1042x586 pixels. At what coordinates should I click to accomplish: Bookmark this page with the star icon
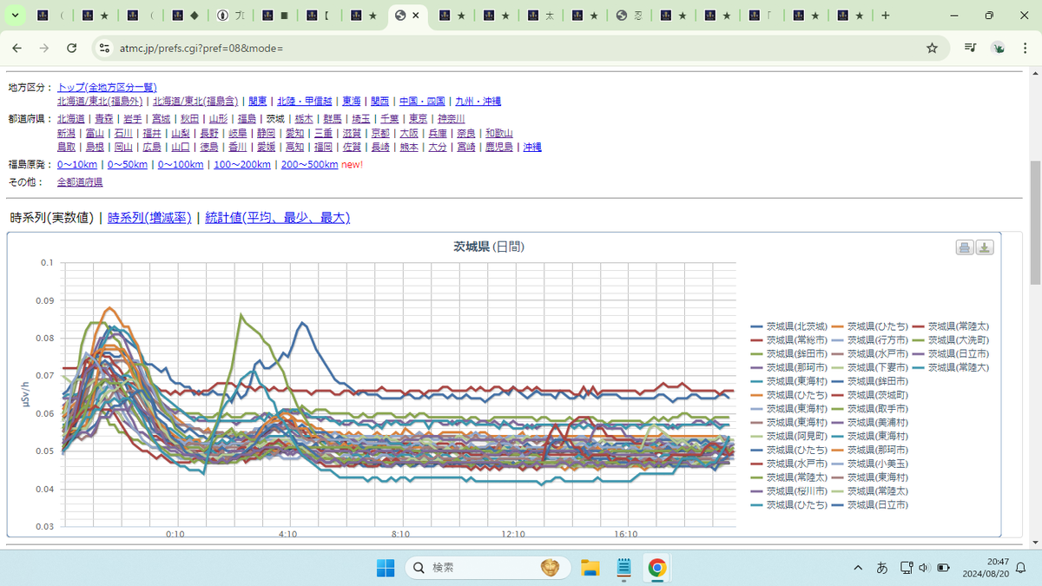point(932,48)
